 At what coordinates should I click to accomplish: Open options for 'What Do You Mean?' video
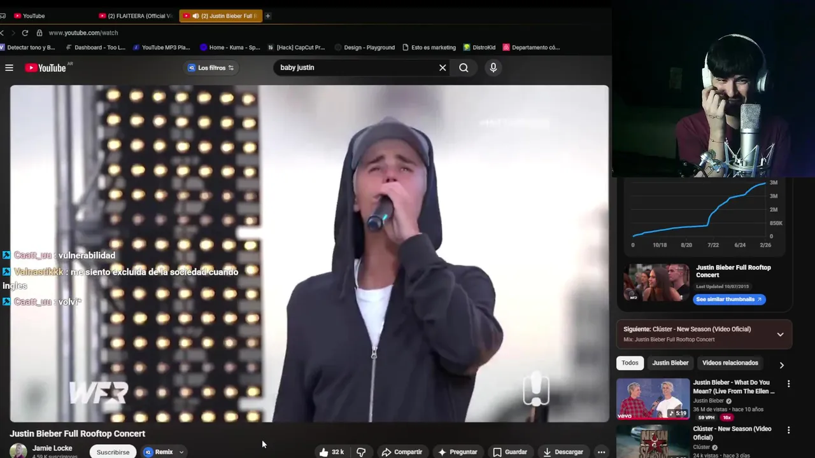tap(788, 384)
